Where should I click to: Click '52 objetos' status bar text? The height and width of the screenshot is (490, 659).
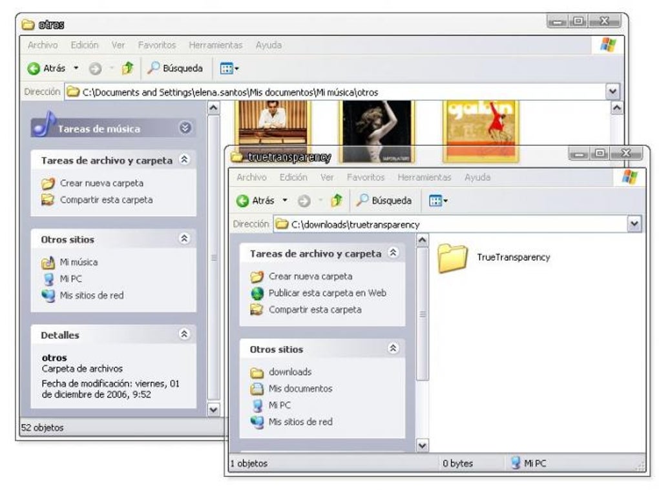coord(43,428)
